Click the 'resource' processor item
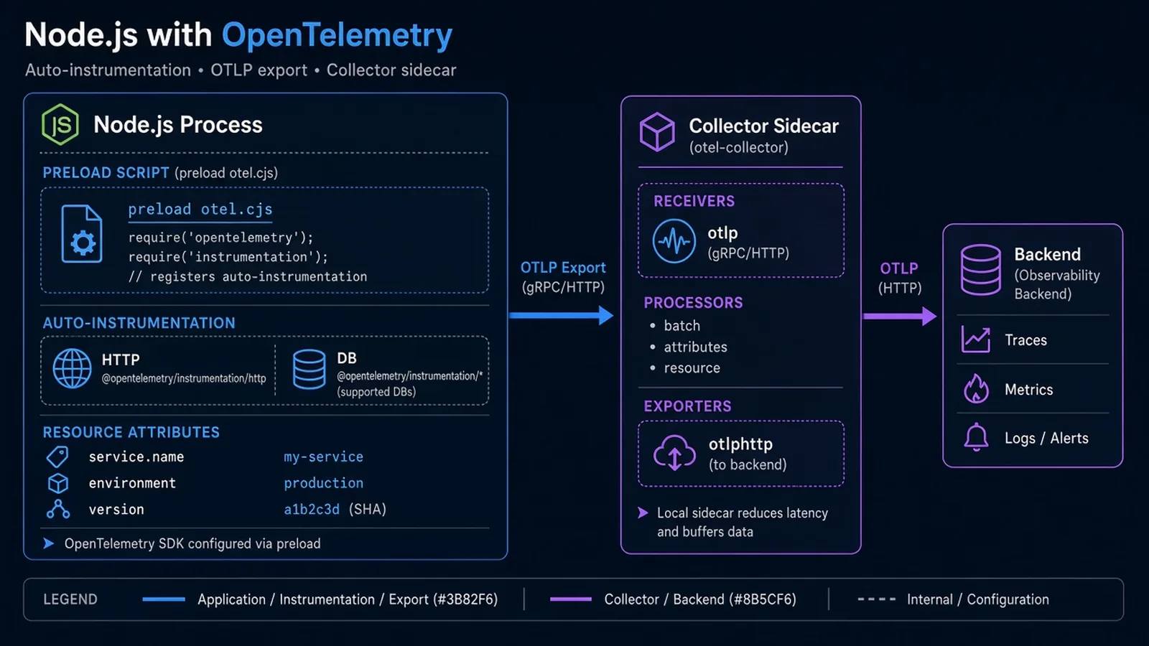The width and height of the screenshot is (1149, 646). [x=692, y=368]
